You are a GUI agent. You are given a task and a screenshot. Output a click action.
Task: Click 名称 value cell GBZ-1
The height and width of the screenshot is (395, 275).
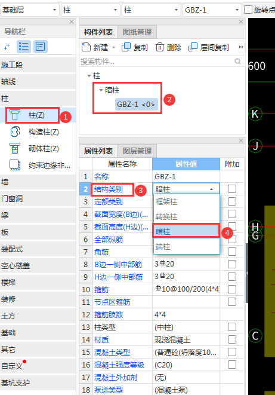click(x=186, y=177)
